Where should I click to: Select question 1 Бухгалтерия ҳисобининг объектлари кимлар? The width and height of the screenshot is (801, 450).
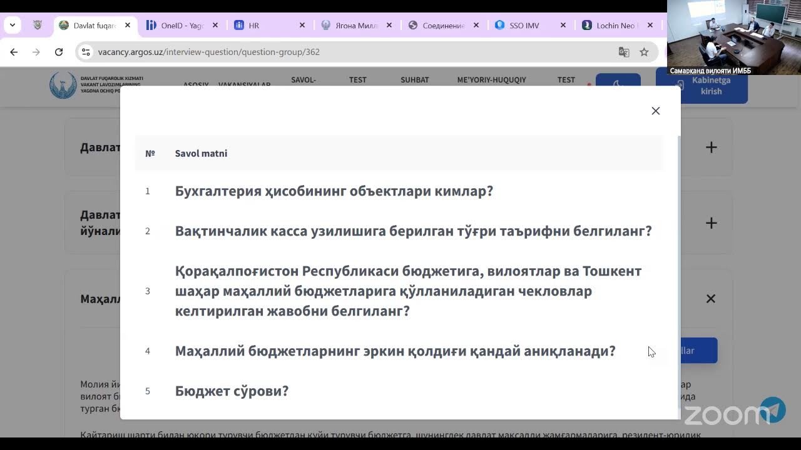(x=334, y=191)
